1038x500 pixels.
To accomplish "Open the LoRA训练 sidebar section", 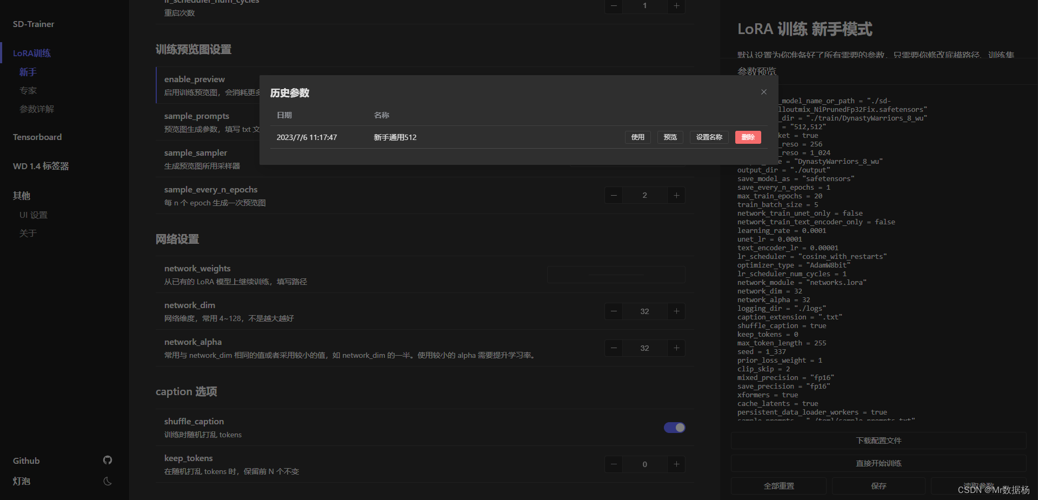I will 32,53.
